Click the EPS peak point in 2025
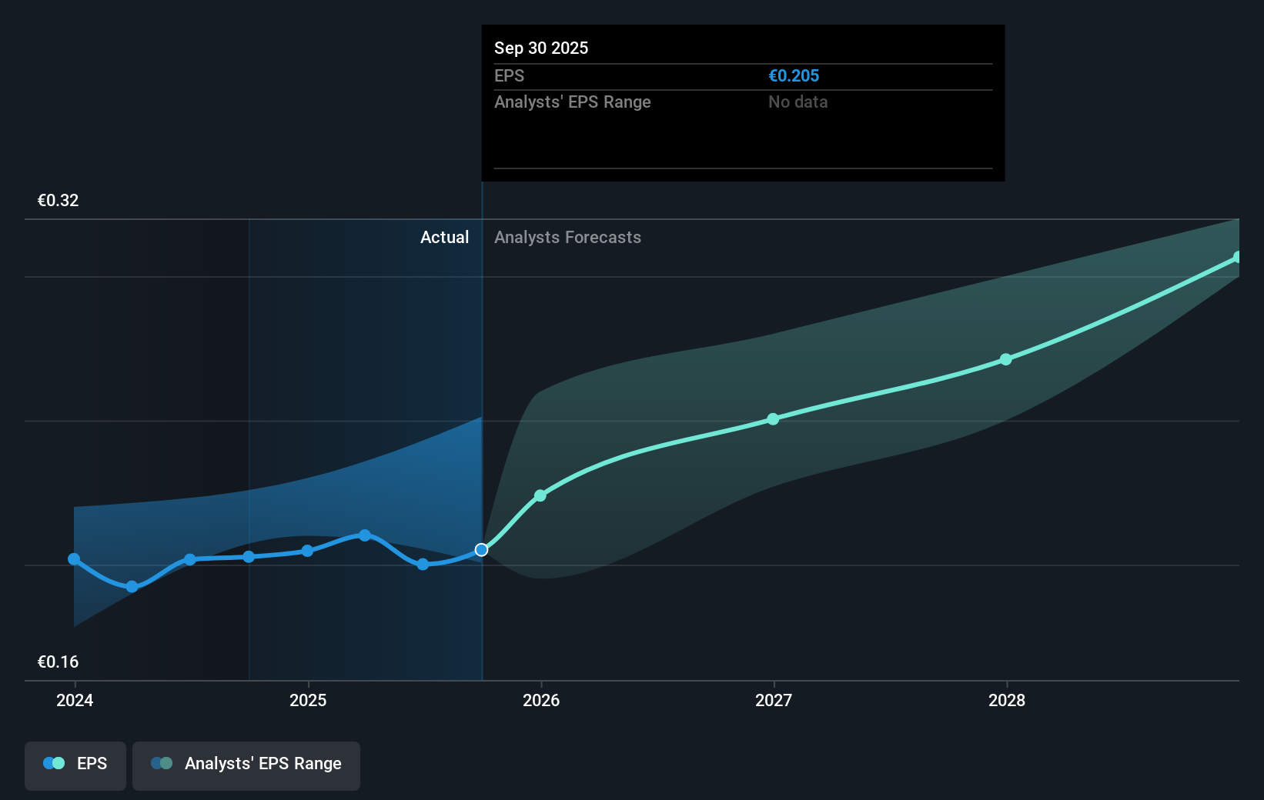Screen dimensions: 1264x800 click(365, 535)
